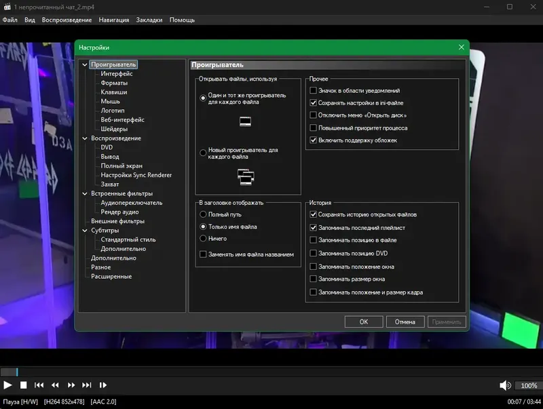This screenshot has height=409, width=543.
Task: Select DVD in settings tree
Action: [107, 147]
